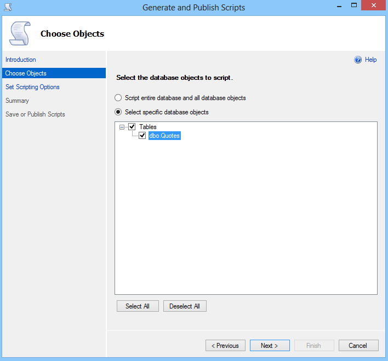Open the Save or Publish Scripts step
The image size is (388, 361).
tap(35, 114)
